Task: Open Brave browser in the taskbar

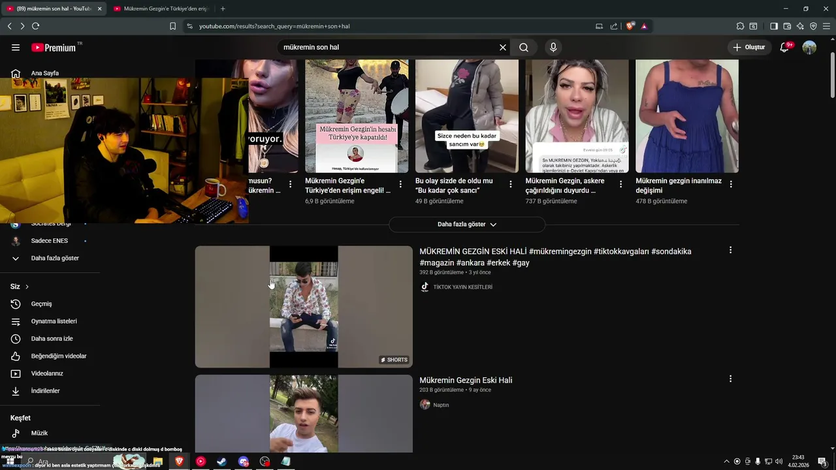Action: tap(179, 462)
